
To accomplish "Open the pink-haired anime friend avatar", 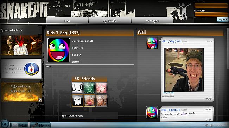I will 102,88.
